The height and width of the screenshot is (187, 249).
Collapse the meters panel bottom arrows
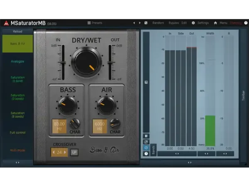pos(190,162)
